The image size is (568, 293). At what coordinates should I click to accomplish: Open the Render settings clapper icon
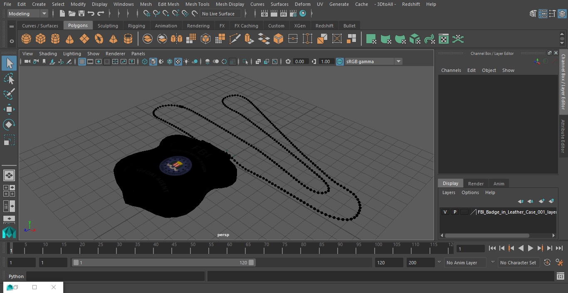tap(293, 14)
